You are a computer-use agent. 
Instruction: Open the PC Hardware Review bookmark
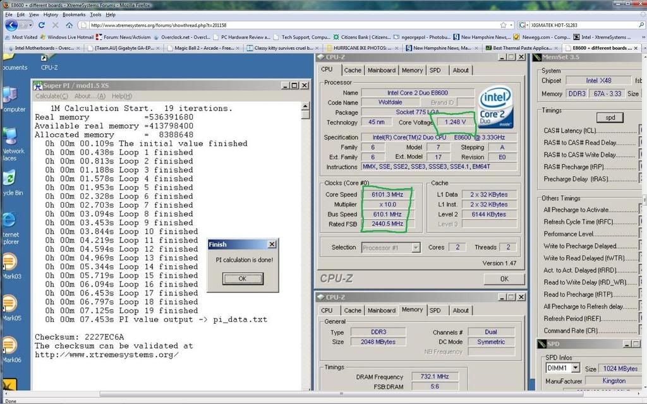point(241,37)
